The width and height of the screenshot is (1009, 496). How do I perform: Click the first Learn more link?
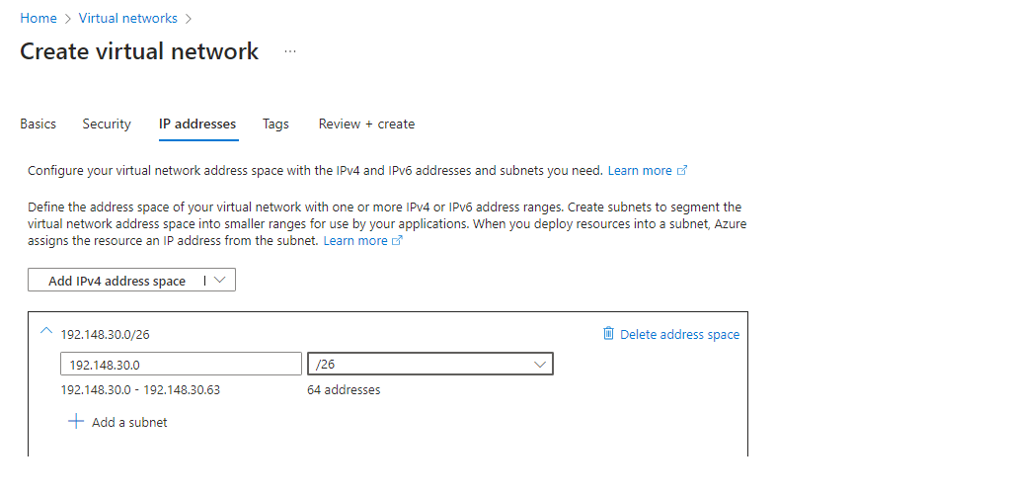coord(640,171)
